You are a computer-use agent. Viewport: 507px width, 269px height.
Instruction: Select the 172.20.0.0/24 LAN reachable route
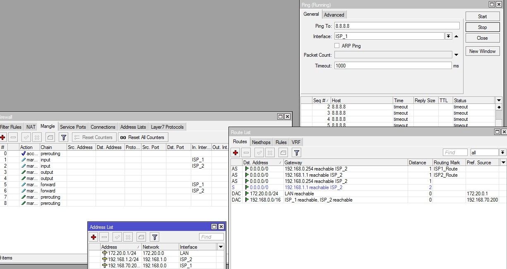(x=368, y=194)
